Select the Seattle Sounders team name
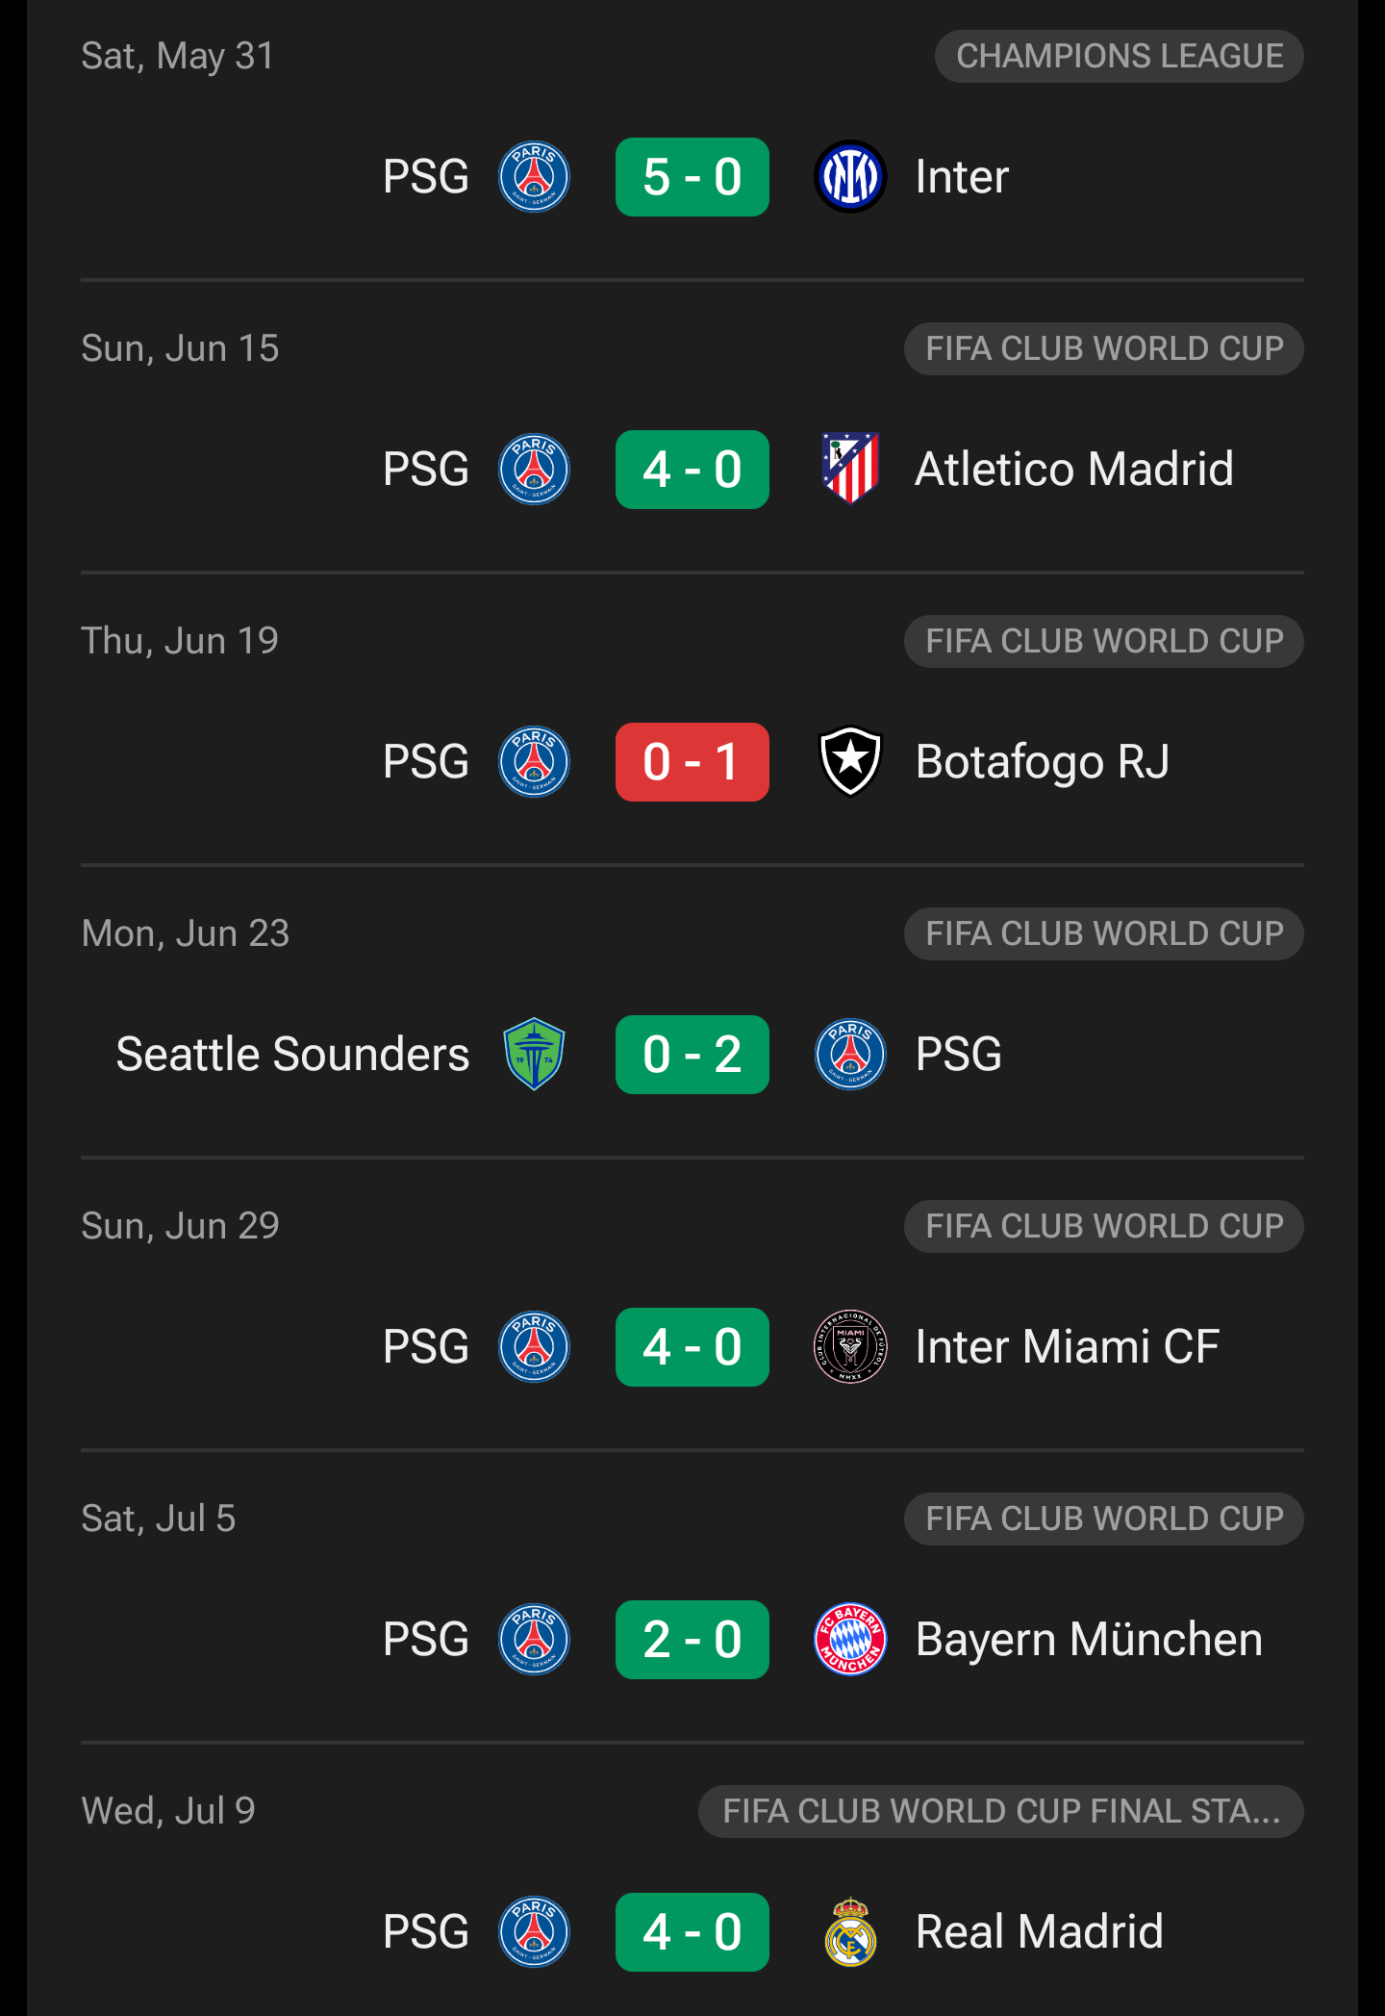 click(292, 1055)
